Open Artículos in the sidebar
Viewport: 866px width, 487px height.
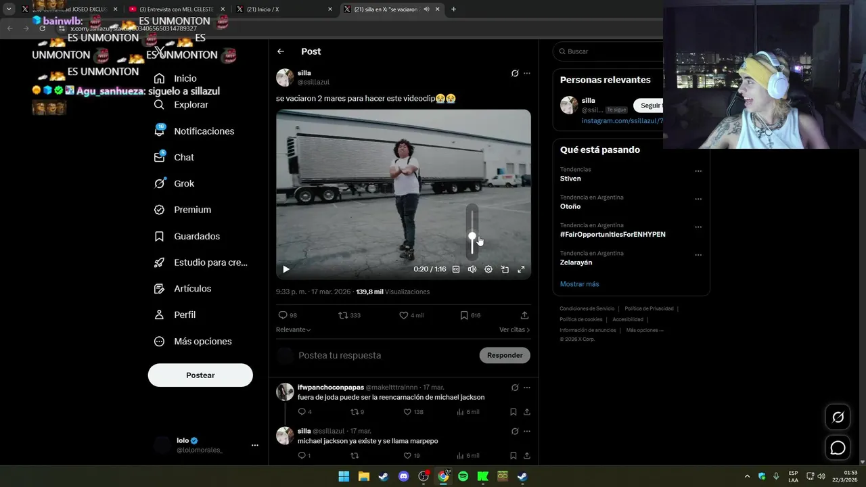(182, 289)
